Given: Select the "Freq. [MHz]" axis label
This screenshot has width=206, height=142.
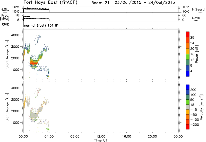Looking at the screenshot, I should pos(5,17).
